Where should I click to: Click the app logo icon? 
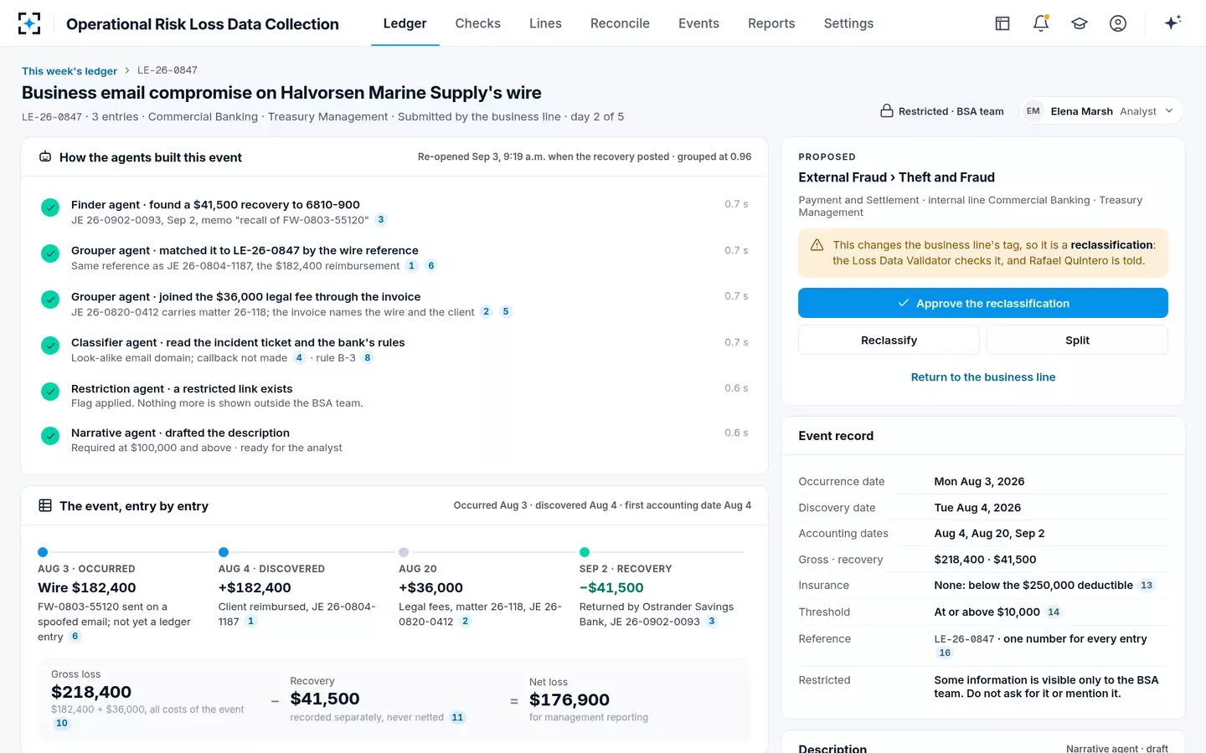pyautogui.click(x=29, y=23)
